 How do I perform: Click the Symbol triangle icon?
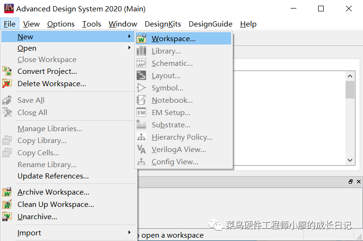pyautogui.click(x=141, y=88)
